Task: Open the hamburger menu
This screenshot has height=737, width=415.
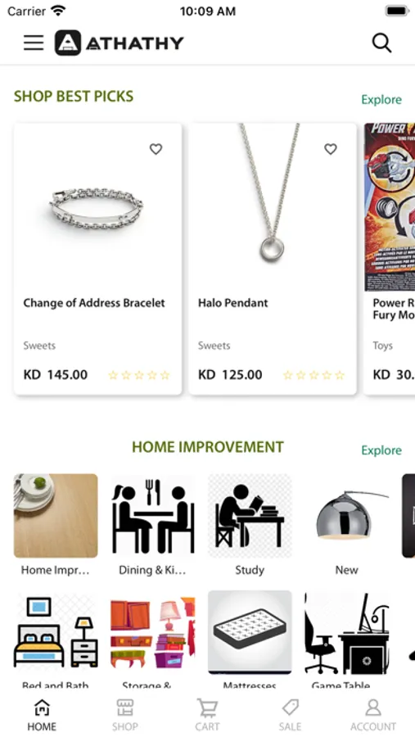Action: (x=34, y=43)
